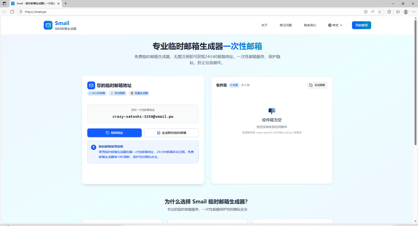Click the Smail envelope logo icon
The width and height of the screenshot is (418, 226).
[48, 25]
